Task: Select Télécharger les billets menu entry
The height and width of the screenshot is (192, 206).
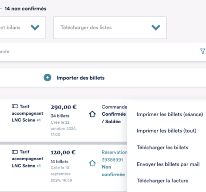Action: click(x=162, y=147)
